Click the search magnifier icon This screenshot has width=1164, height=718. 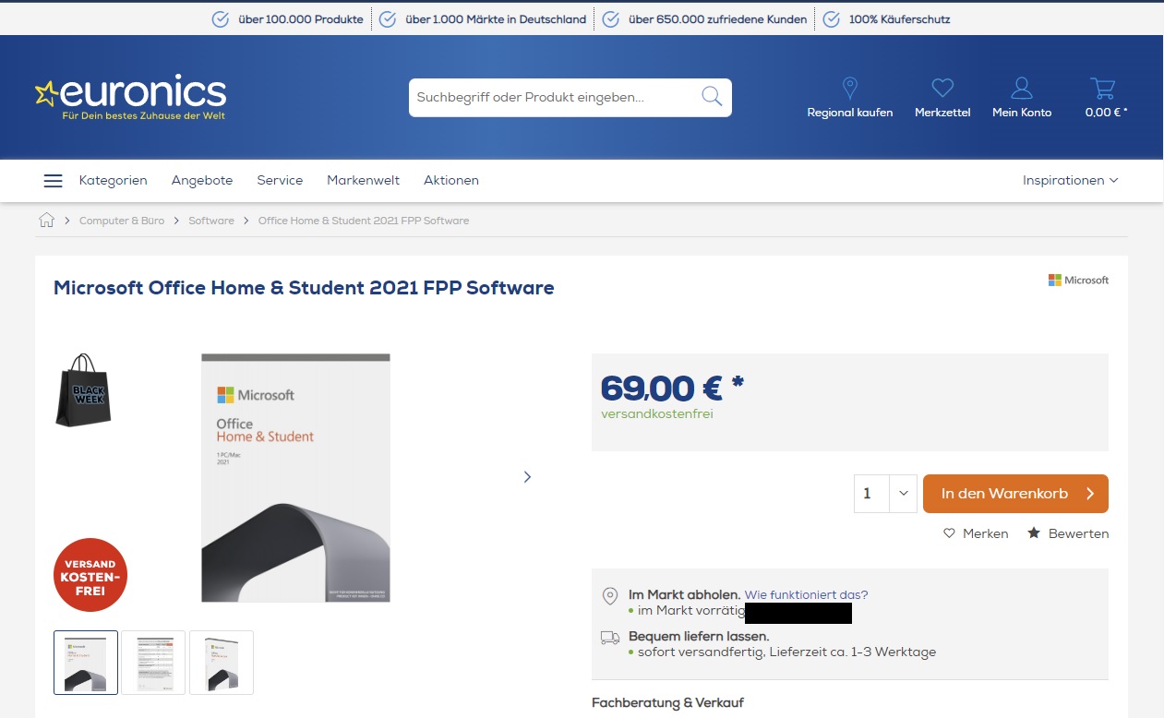(712, 97)
